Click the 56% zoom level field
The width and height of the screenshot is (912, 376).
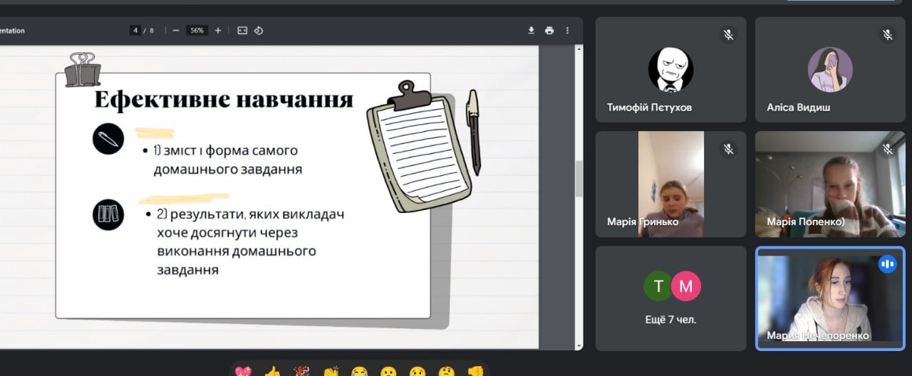197,31
